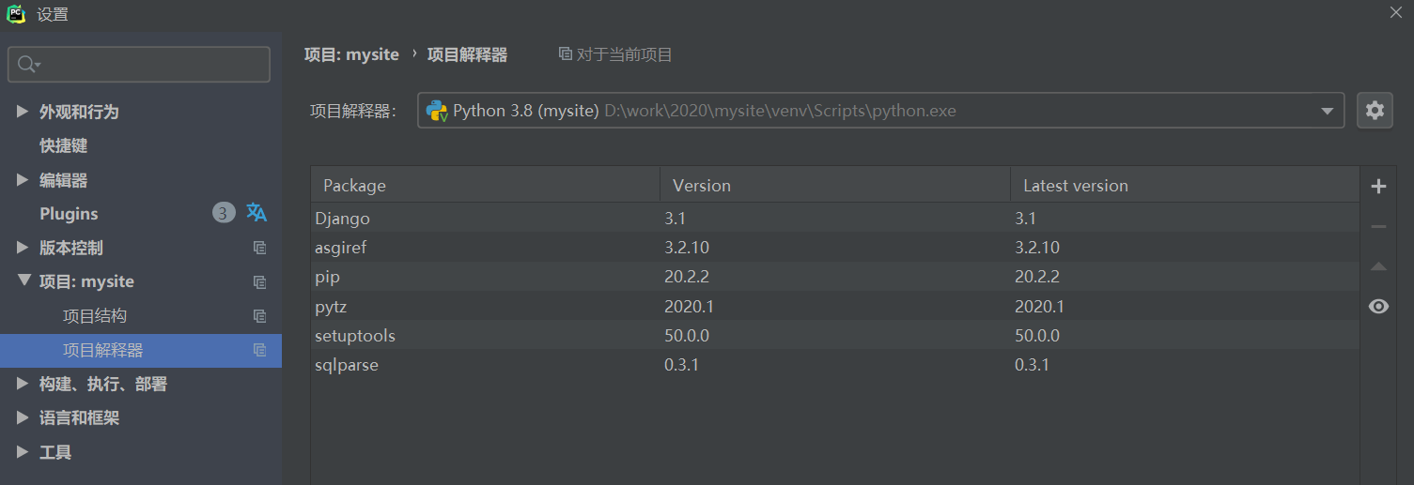Click the search magnifier icon in settings
1414x485 pixels.
pos(28,65)
